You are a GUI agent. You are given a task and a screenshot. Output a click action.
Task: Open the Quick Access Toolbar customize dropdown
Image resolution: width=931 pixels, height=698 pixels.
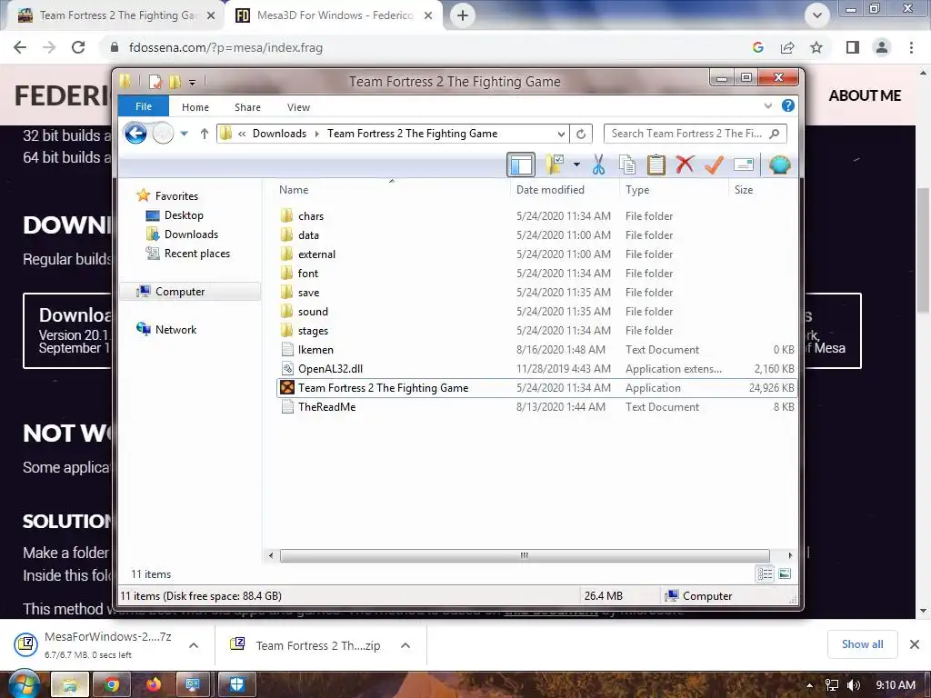point(193,82)
